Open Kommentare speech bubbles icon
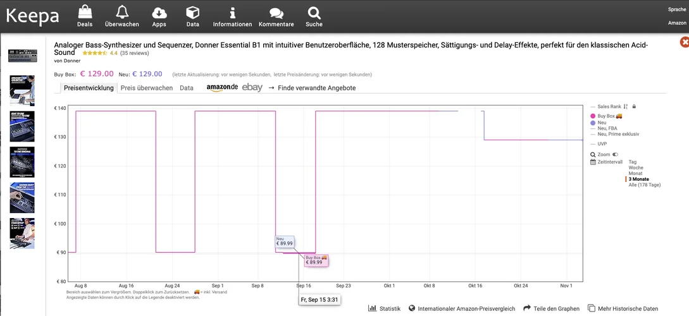Image resolution: width=689 pixels, height=316 pixels. (276, 13)
